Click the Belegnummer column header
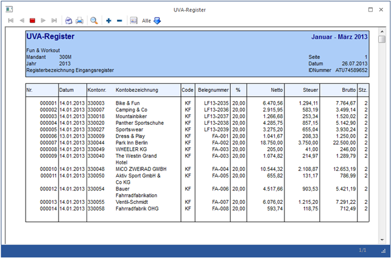391x258 pixels. (213, 90)
